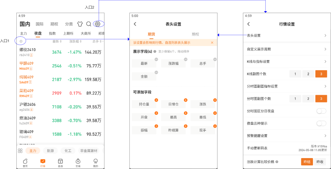Go back from the 表头设置 screen
331x169 pixels.
[135, 24]
